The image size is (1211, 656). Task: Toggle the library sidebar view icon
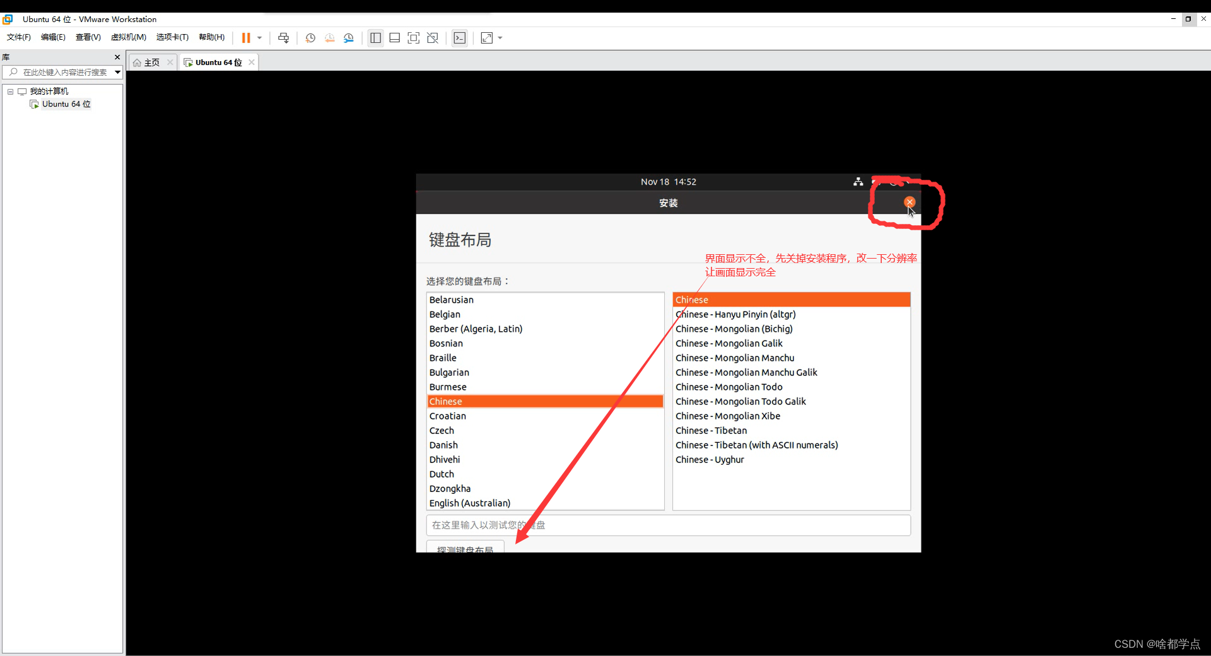[x=376, y=38]
